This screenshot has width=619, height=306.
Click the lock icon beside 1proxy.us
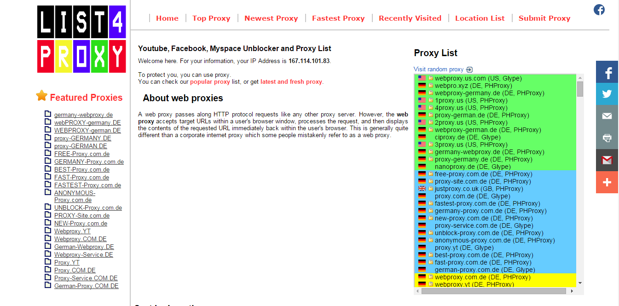431,100
